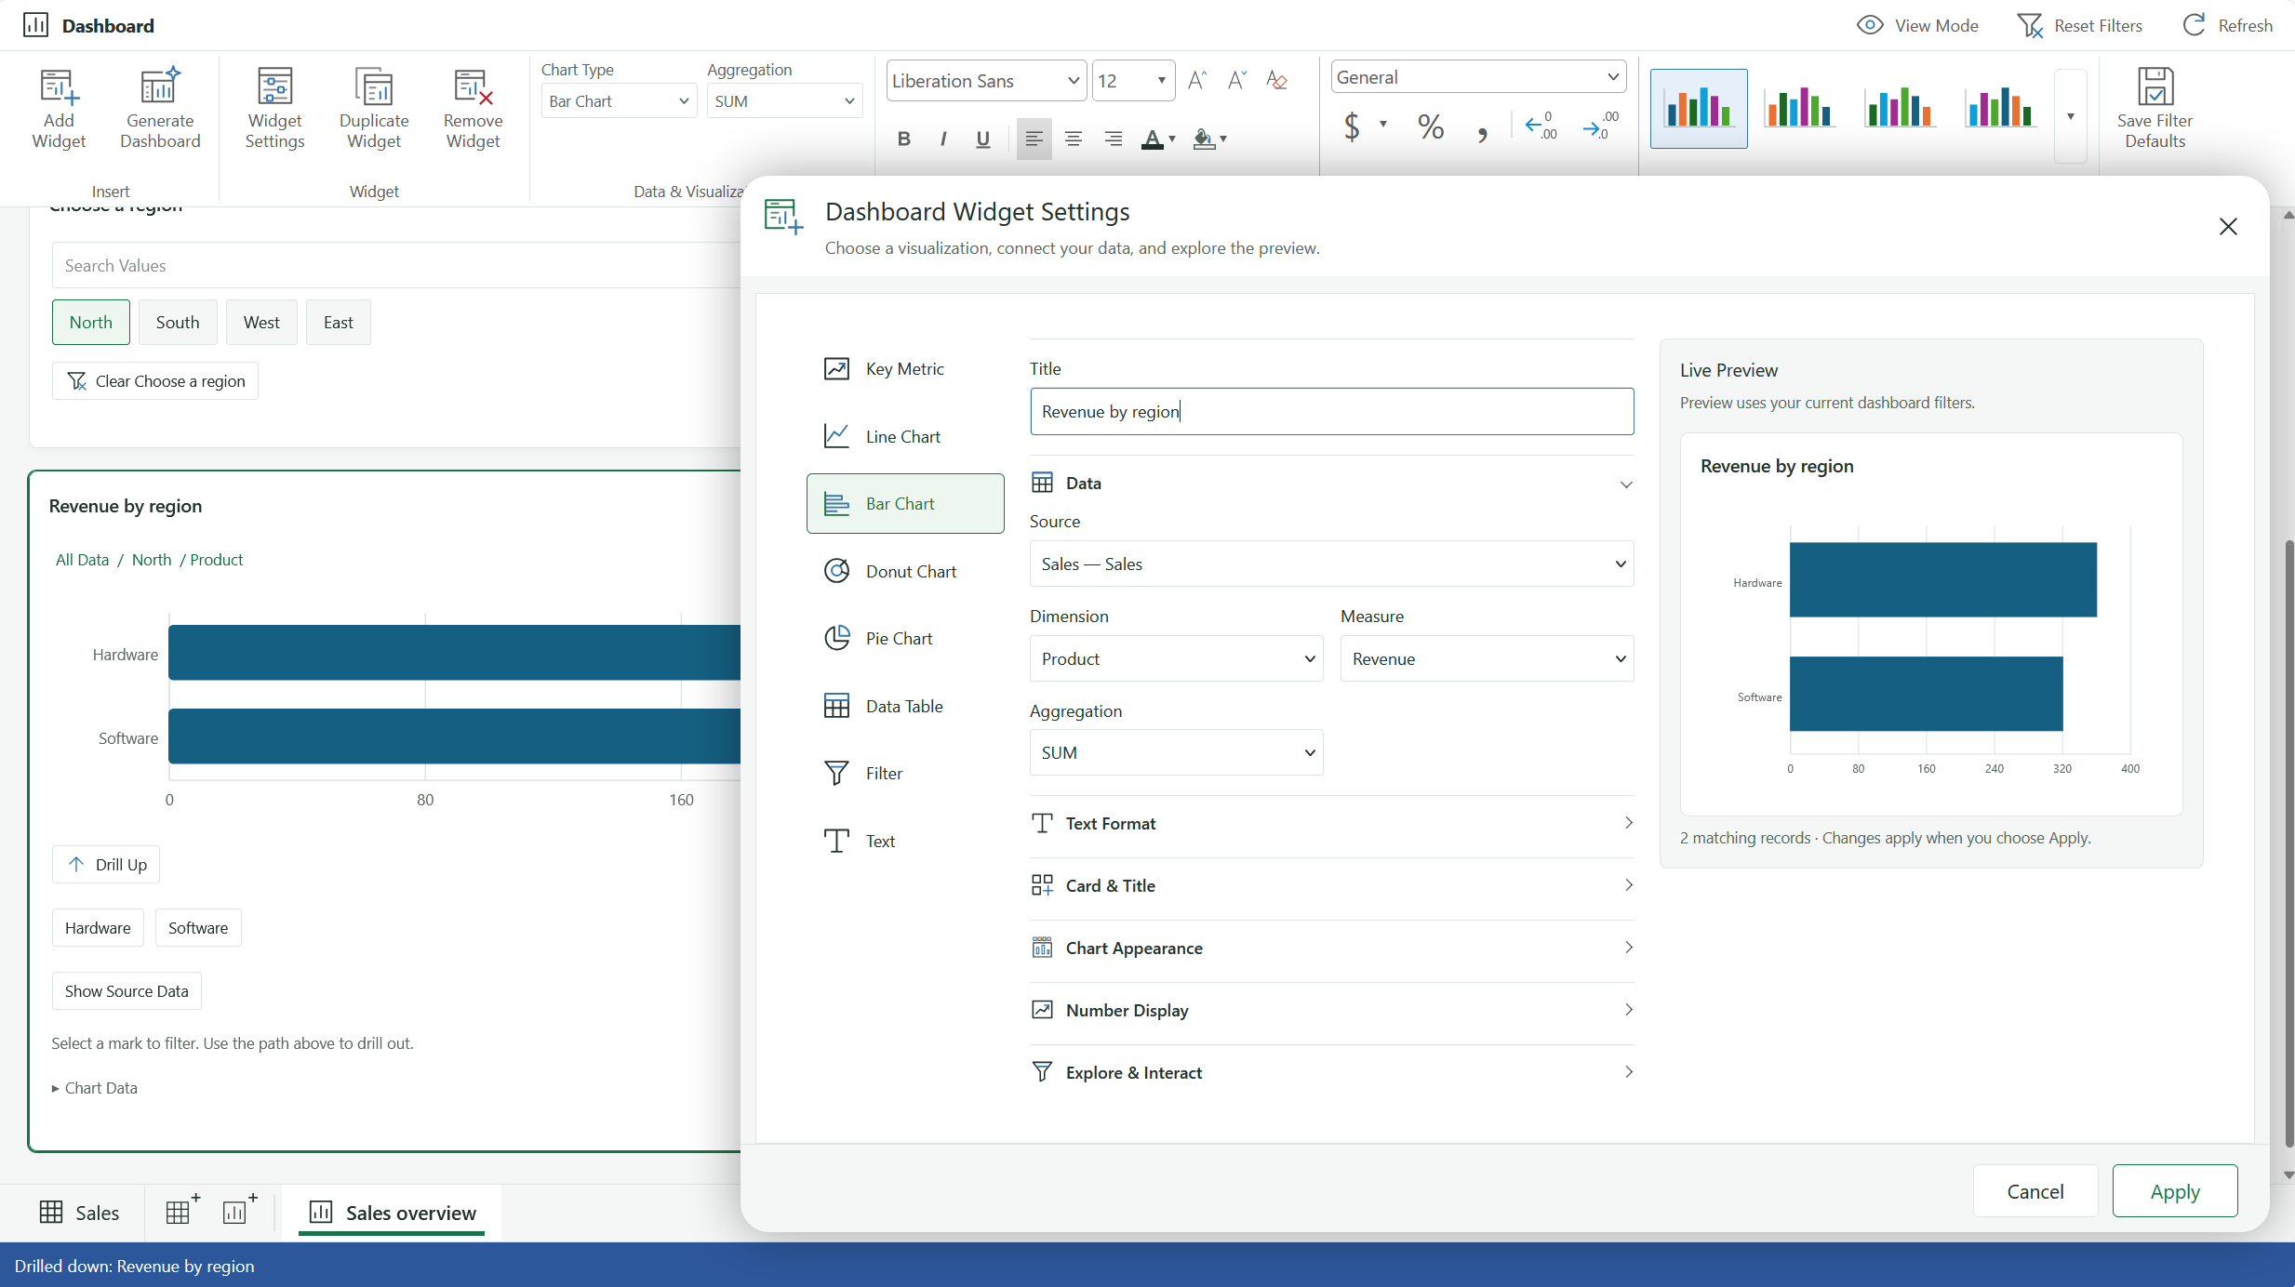This screenshot has width=2295, height=1287.
Task: Select the Line Chart visualization
Action: click(x=905, y=436)
